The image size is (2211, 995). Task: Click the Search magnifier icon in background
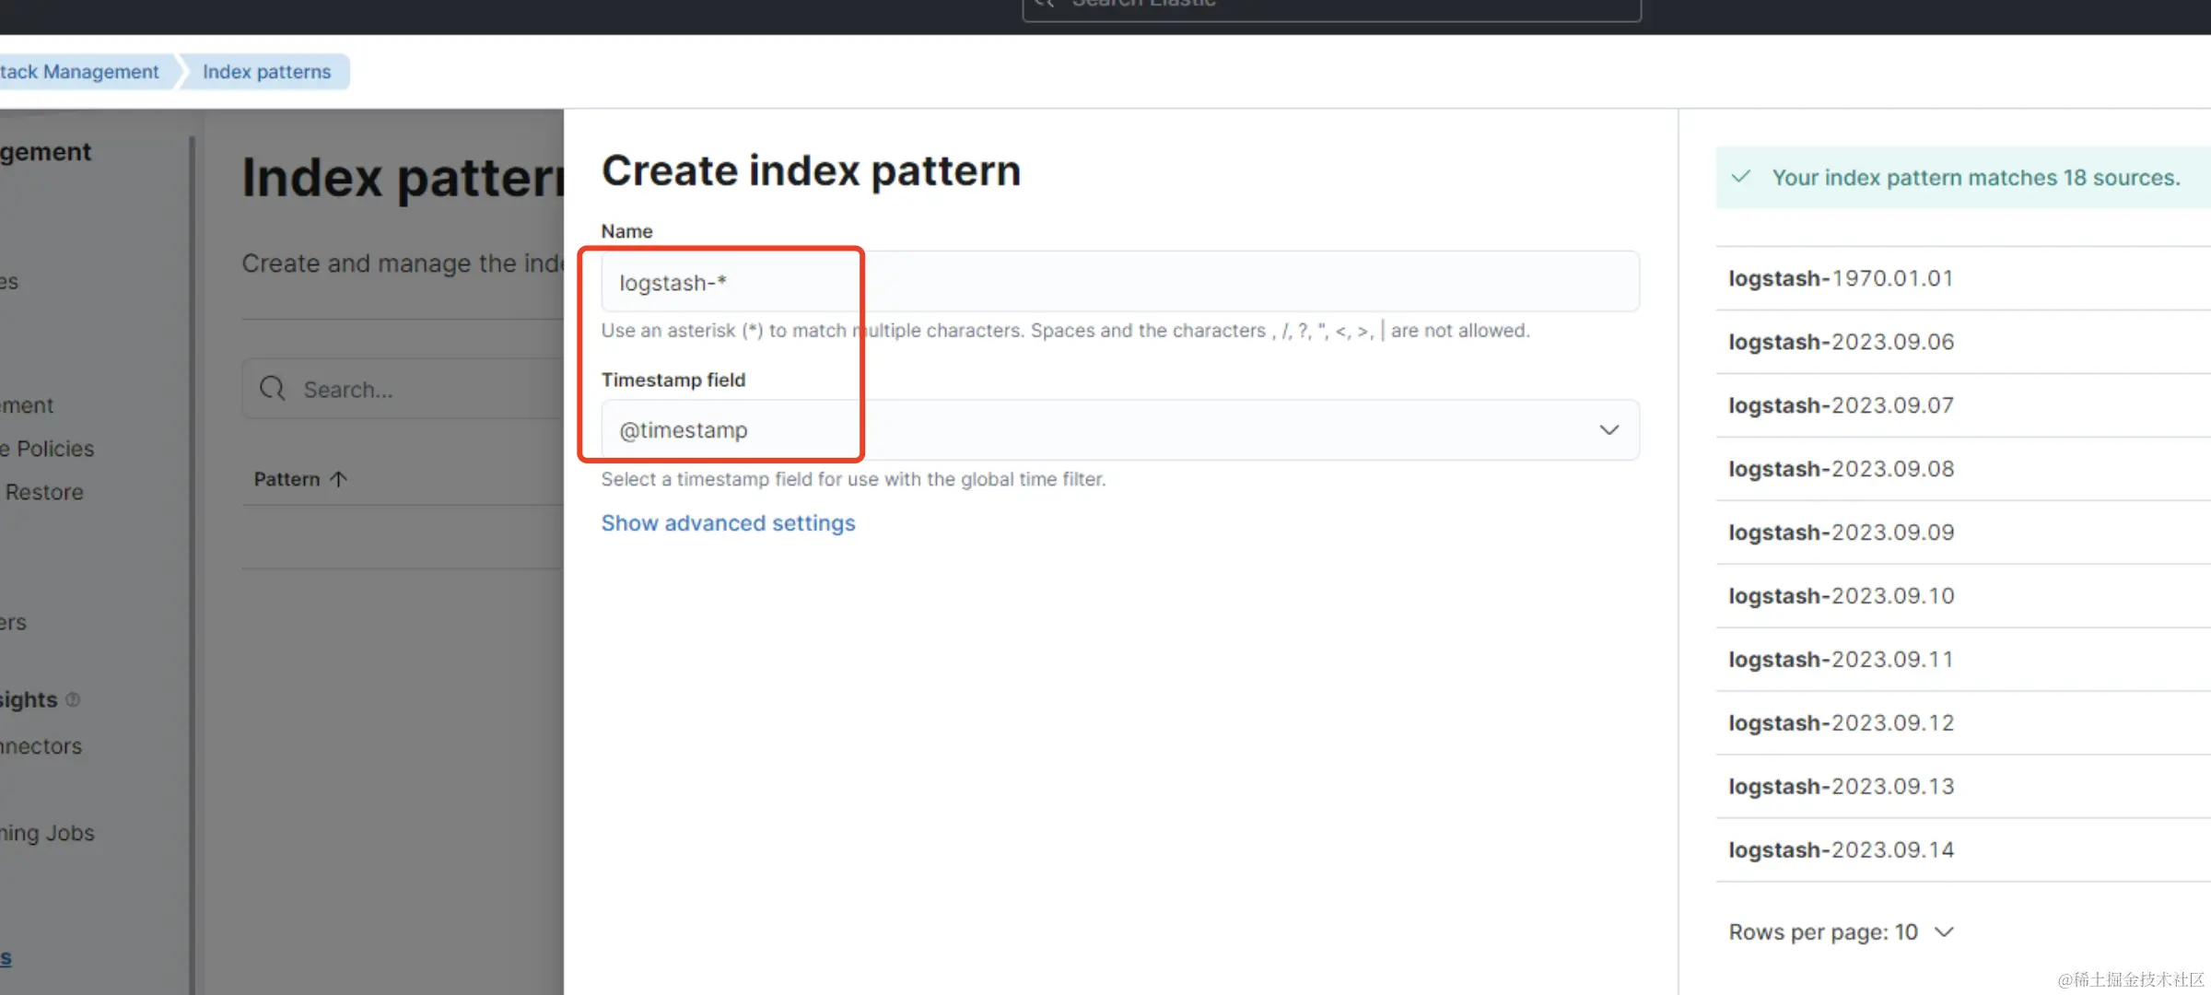273,389
